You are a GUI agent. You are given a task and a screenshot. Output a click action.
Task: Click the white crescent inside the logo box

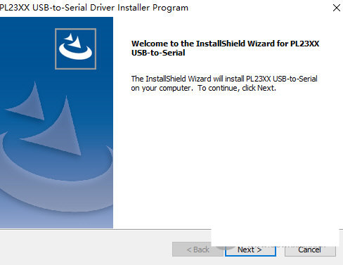pos(75,51)
